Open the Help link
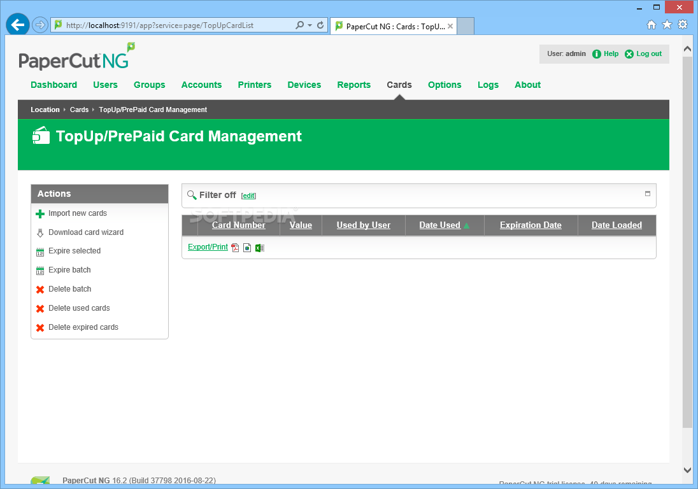Viewport: 698px width, 489px height. 611,53
